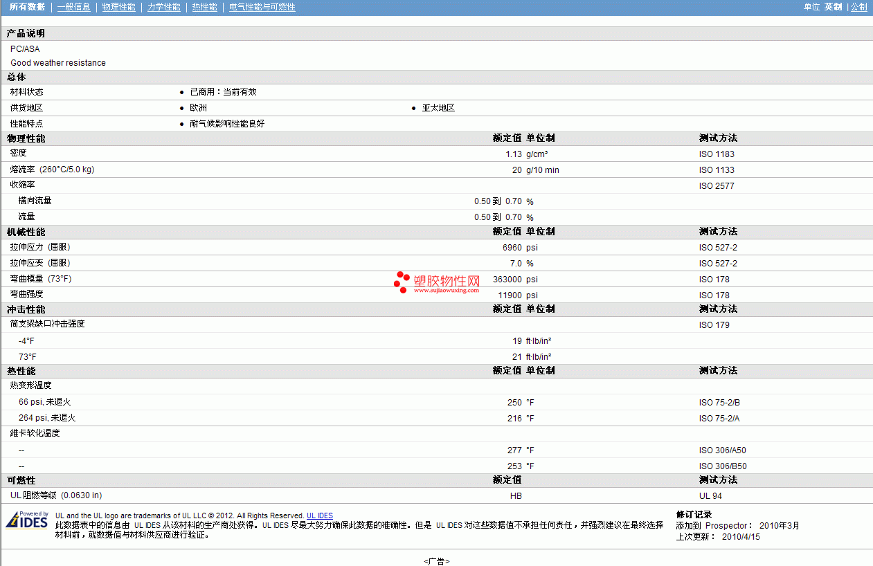Click 简支梁缺口冲击强度 label
The height and width of the screenshot is (566, 873).
click(47, 324)
